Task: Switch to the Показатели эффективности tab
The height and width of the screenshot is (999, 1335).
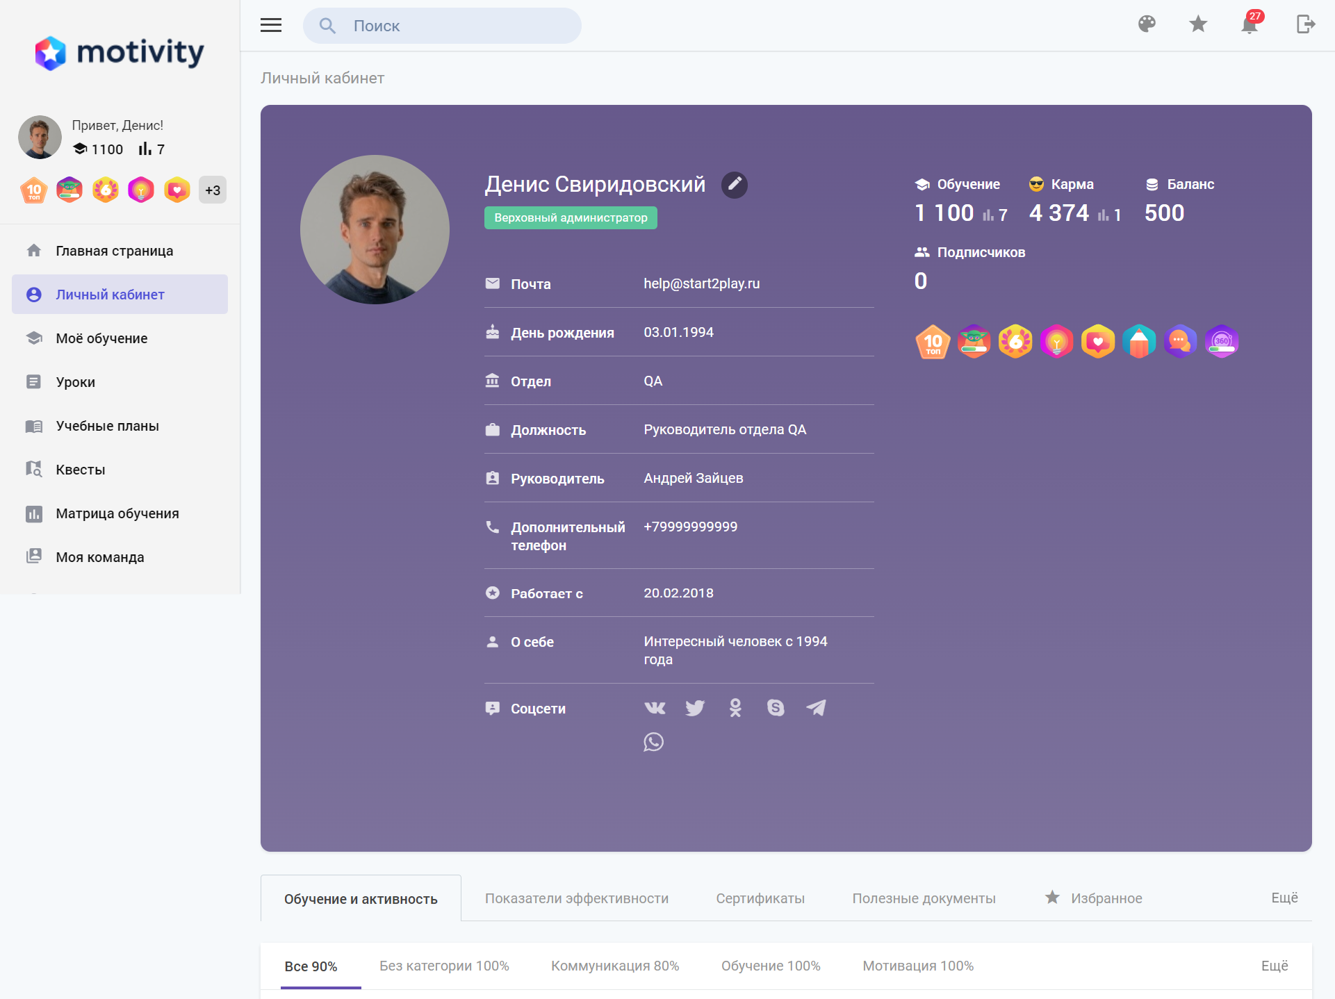Action: click(577, 898)
